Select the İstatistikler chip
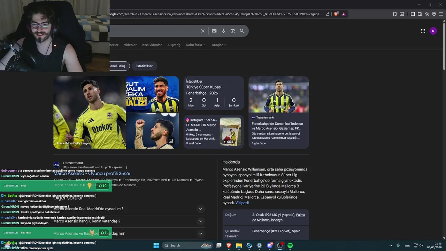Screen dimensions: 446x251 pos(144,66)
